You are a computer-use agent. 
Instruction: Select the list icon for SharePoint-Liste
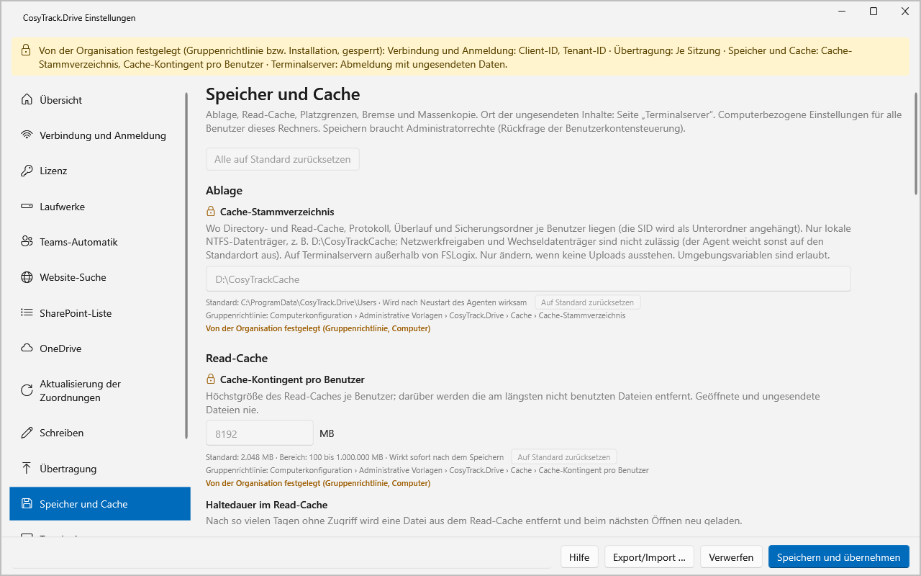coord(27,313)
